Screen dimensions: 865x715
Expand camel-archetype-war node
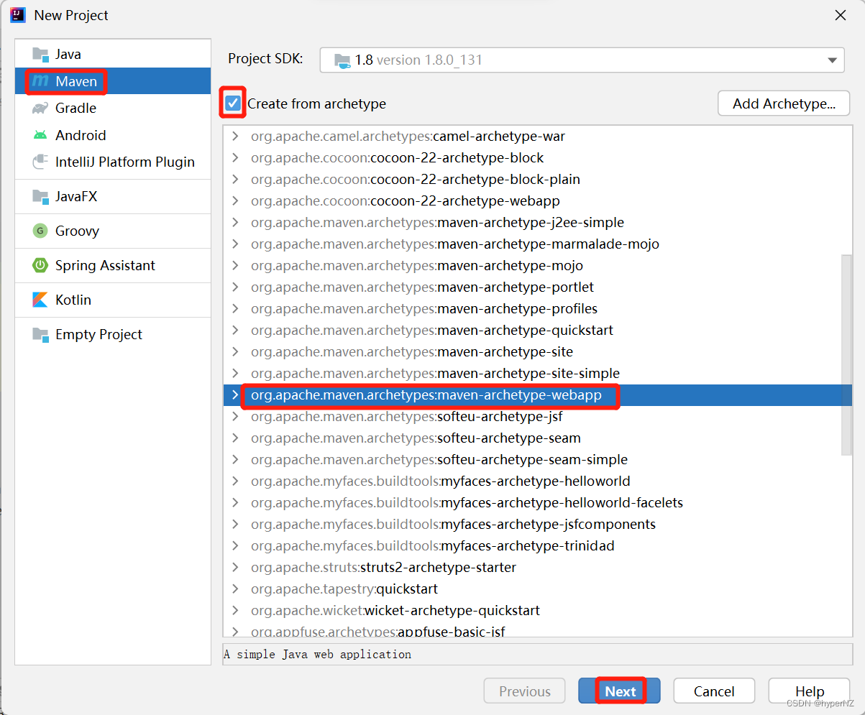click(x=235, y=136)
